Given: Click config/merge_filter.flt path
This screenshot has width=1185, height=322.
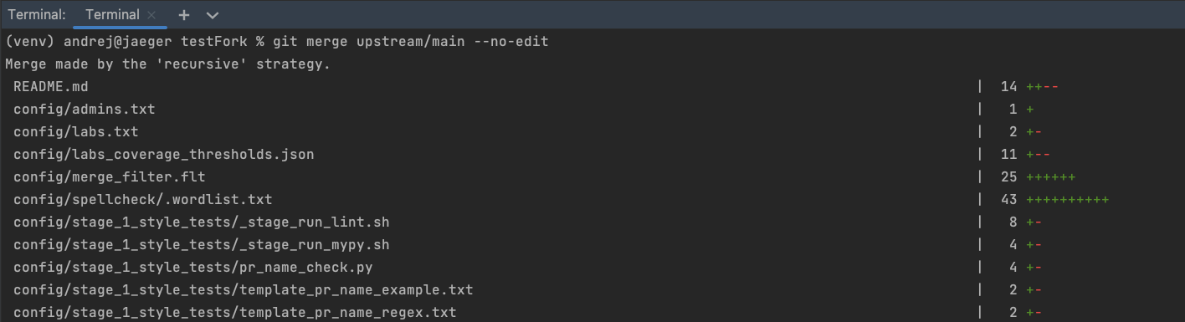Looking at the screenshot, I should pos(110,176).
